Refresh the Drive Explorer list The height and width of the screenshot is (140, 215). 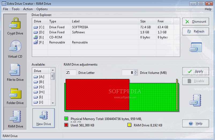pyautogui.click(x=196, y=31)
